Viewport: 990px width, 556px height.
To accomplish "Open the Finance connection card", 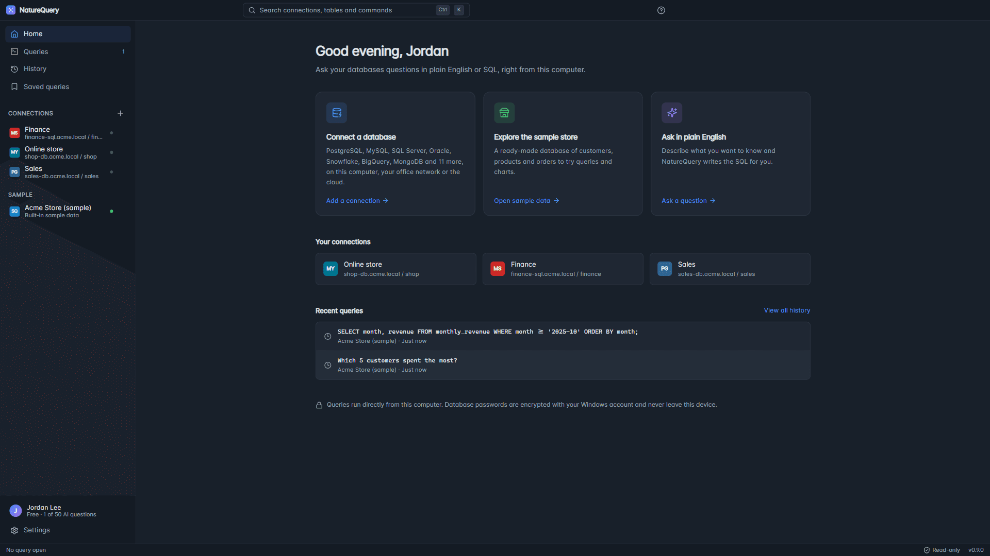I will tap(563, 269).
